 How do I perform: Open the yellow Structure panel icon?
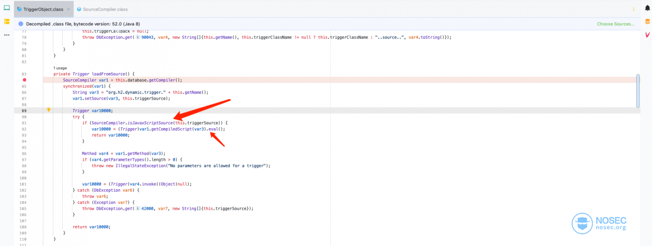(6, 22)
